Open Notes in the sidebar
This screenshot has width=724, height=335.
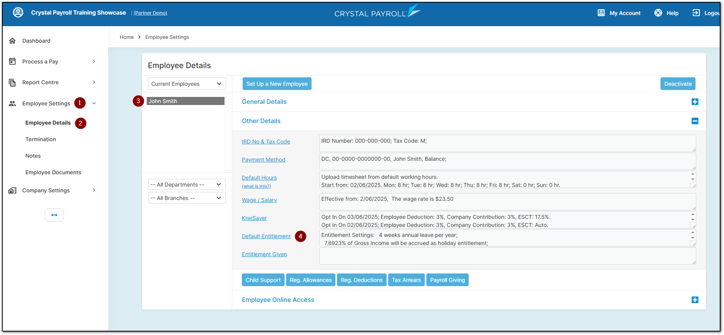coord(33,156)
